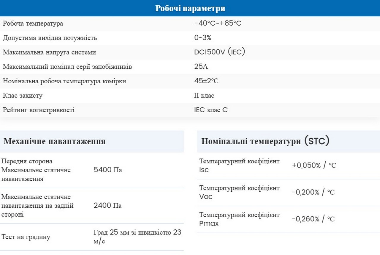
Task: Click the +0,050% / °C Isc coefficient
Action: tap(314, 165)
